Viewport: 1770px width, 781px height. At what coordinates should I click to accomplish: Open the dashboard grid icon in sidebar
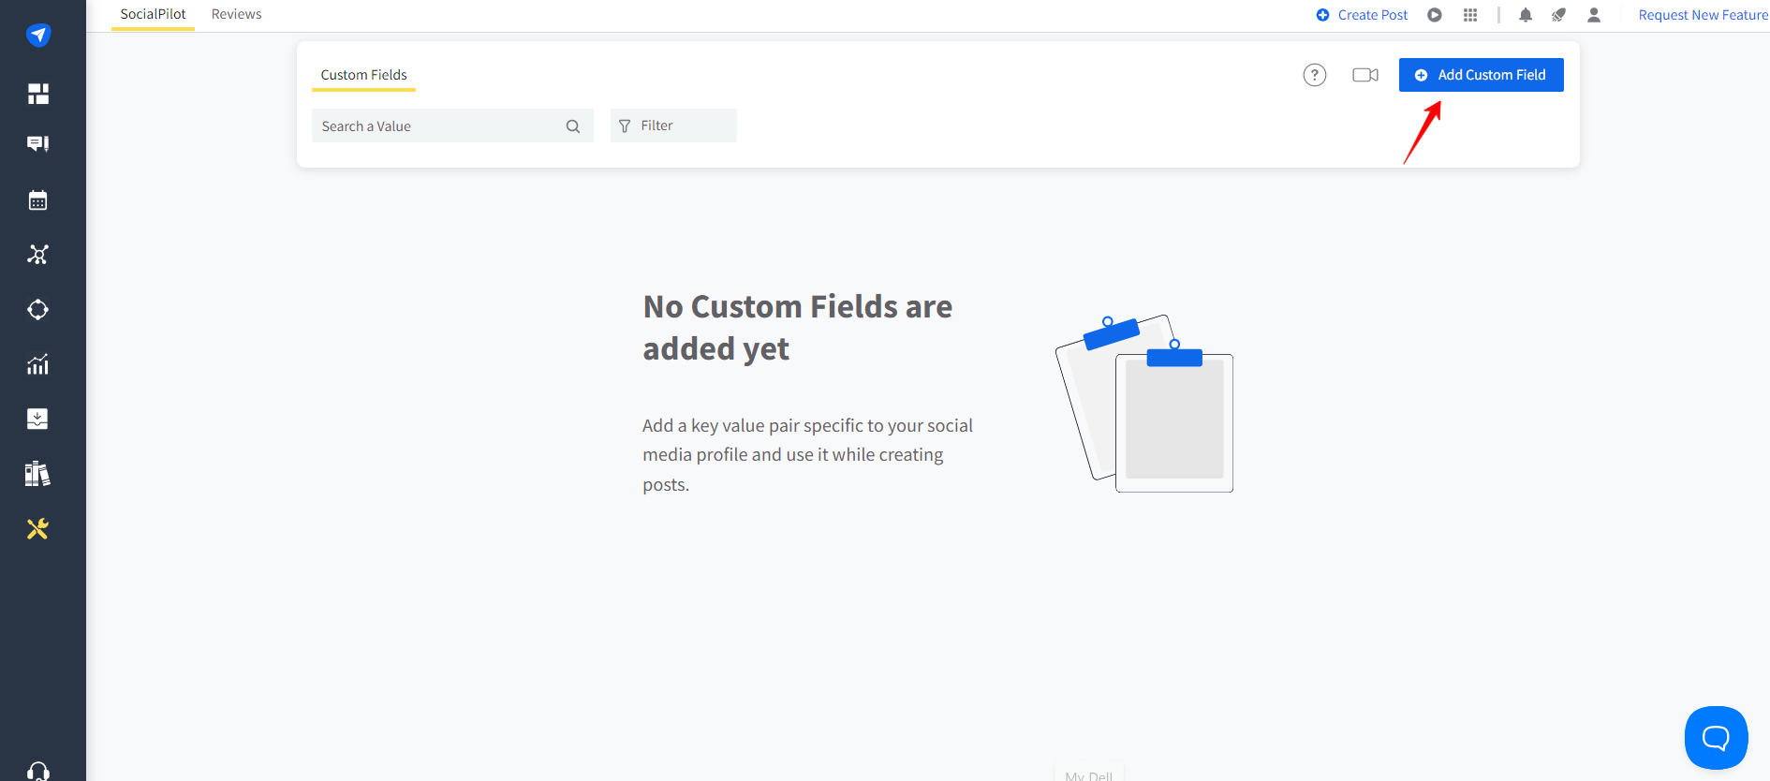coord(38,94)
